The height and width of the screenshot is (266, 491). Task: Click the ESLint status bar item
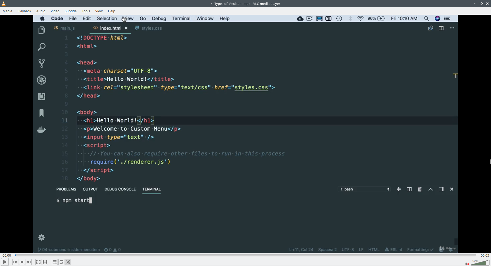[x=394, y=249]
